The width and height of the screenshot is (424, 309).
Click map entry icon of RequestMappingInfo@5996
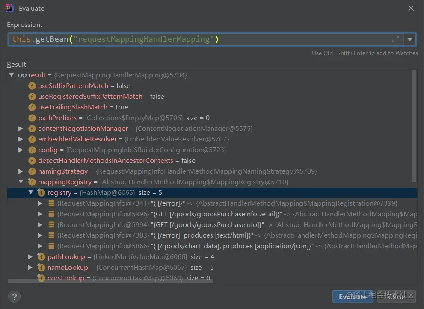[51, 214]
